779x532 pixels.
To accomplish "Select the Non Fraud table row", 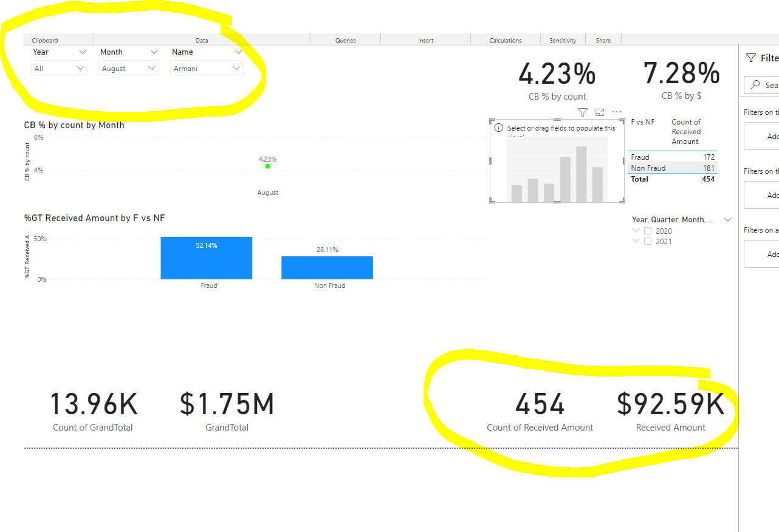I will (673, 168).
